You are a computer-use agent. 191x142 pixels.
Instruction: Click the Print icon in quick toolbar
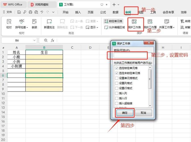[30, 12]
